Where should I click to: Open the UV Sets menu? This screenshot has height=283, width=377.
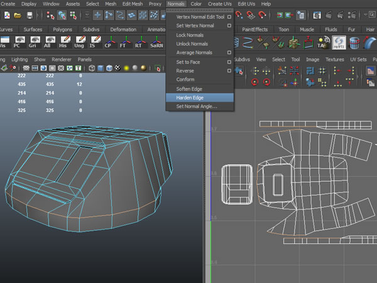coord(358,60)
